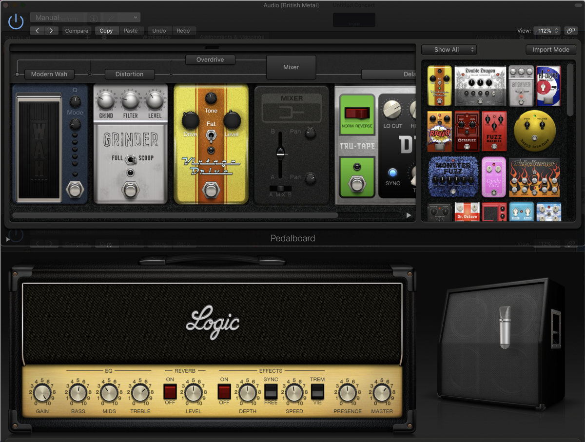Click the link icon beside View percentage
This screenshot has height=442, width=585.
pyautogui.click(x=570, y=30)
